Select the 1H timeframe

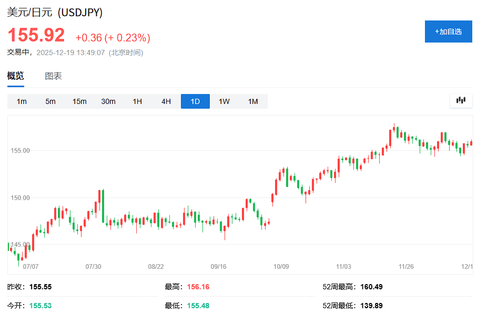click(x=137, y=101)
